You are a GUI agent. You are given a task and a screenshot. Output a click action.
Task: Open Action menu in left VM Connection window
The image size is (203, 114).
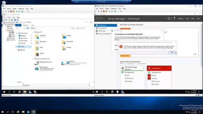point(9,9)
